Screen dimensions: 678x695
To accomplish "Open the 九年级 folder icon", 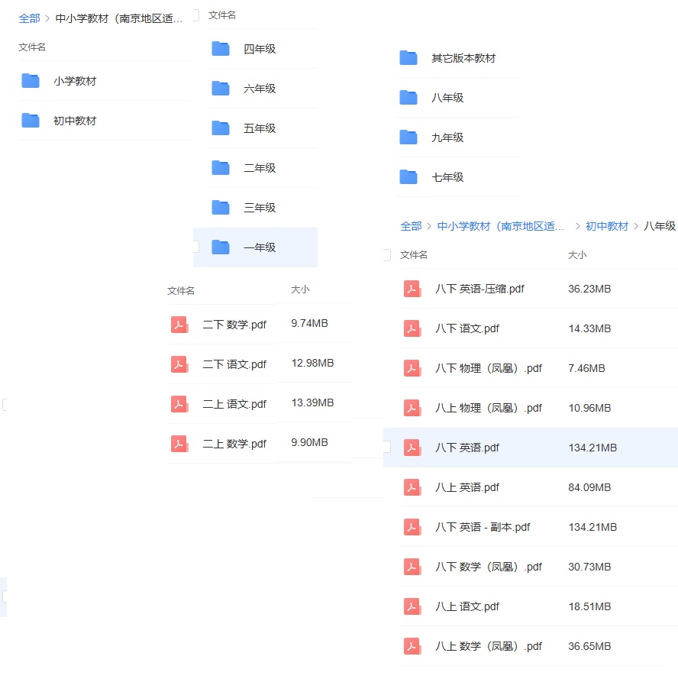I will click(408, 137).
